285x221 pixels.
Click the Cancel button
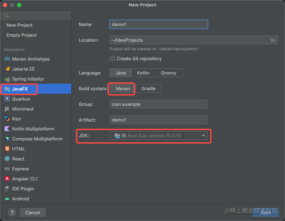[x=33, y=212]
